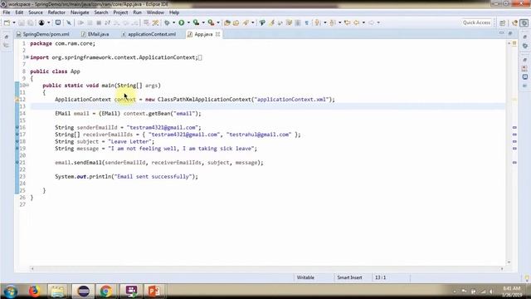The width and height of the screenshot is (531, 299).
Task: Maximize the editor area
Action: [510, 33]
